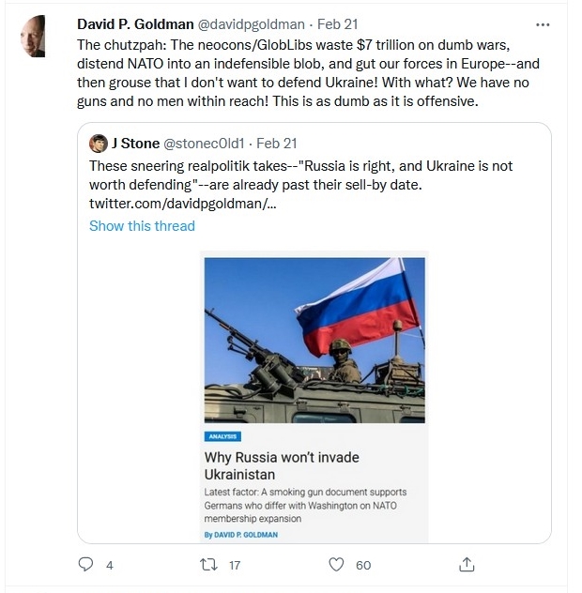Click the @stonec0ld1 handle
The width and height of the screenshot is (582, 593).
[204, 144]
